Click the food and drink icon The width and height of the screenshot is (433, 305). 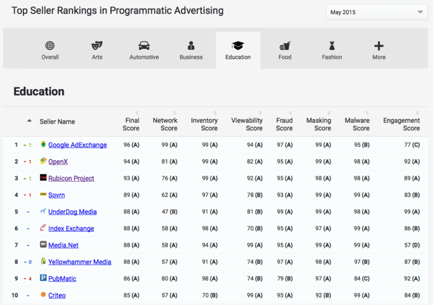pyautogui.click(x=285, y=45)
